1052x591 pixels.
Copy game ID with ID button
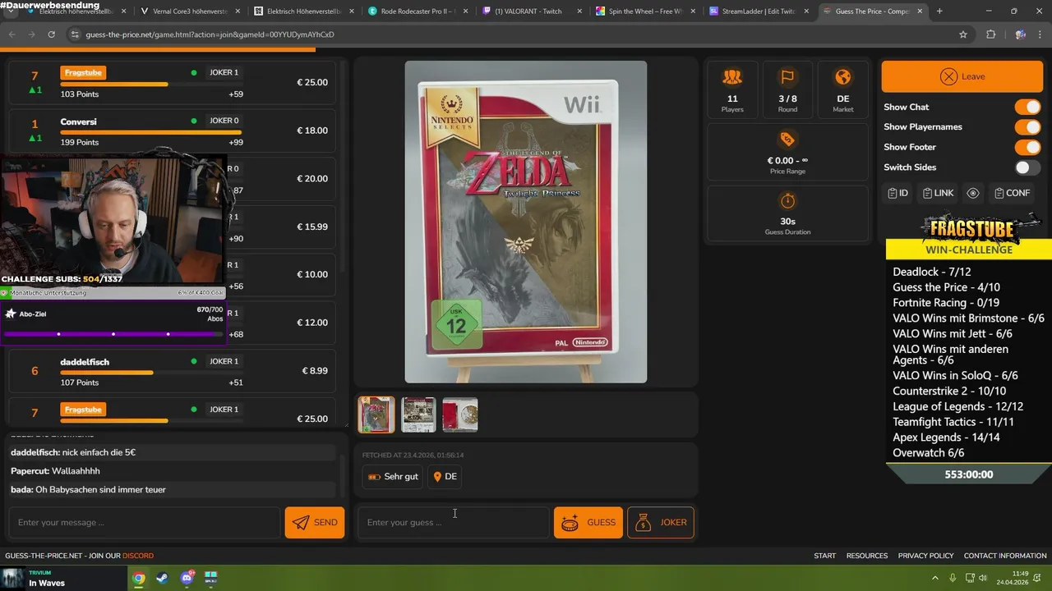coord(897,193)
